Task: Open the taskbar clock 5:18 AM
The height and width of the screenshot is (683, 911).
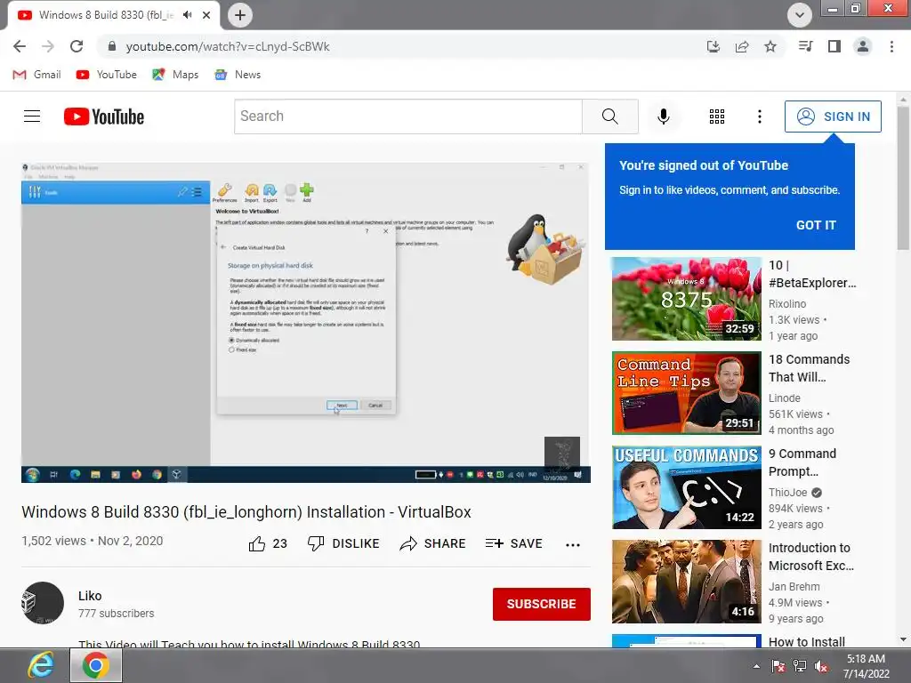Action: 866,666
